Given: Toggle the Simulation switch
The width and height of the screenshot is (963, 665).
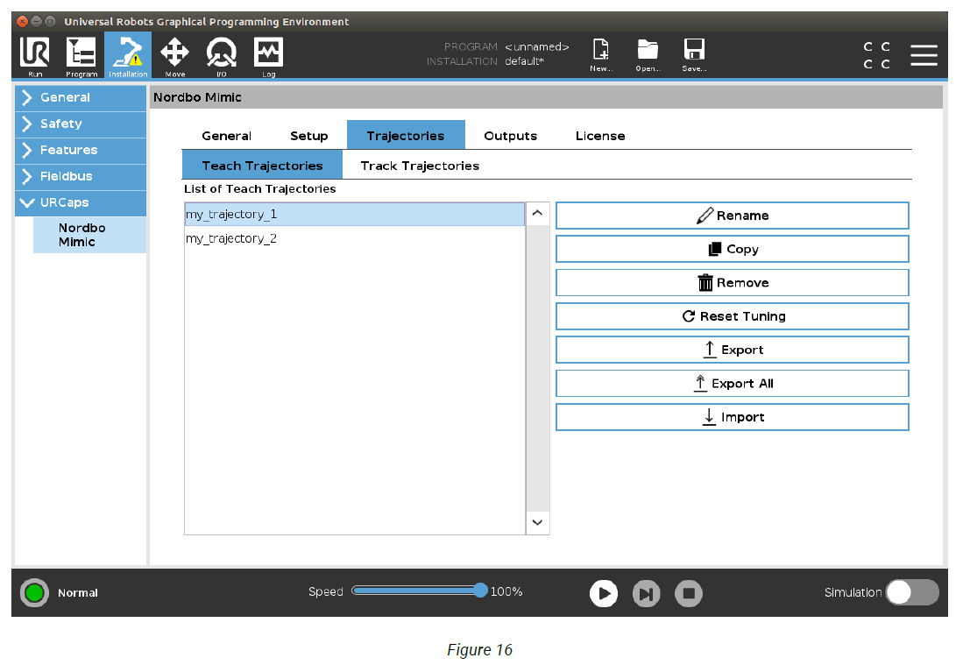Looking at the screenshot, I should [912, 592].
